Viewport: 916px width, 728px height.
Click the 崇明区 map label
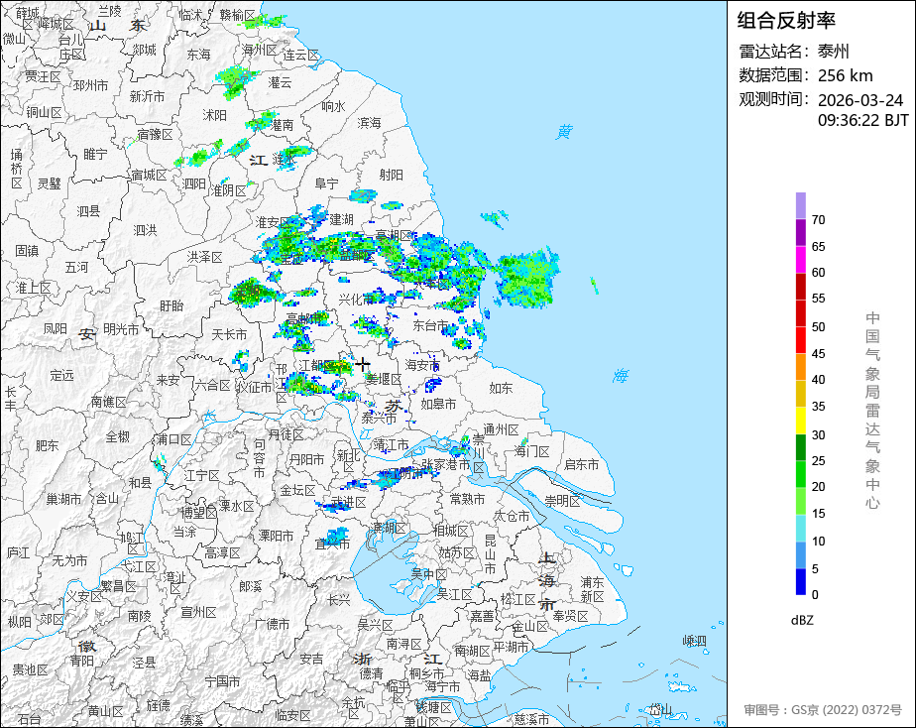click(562, 501)
